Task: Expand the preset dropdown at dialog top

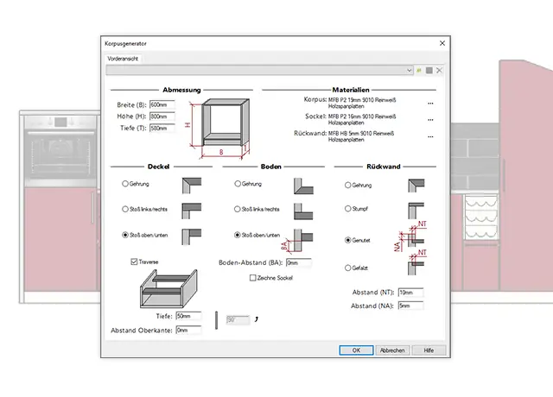Action: [x=410, y=70]
